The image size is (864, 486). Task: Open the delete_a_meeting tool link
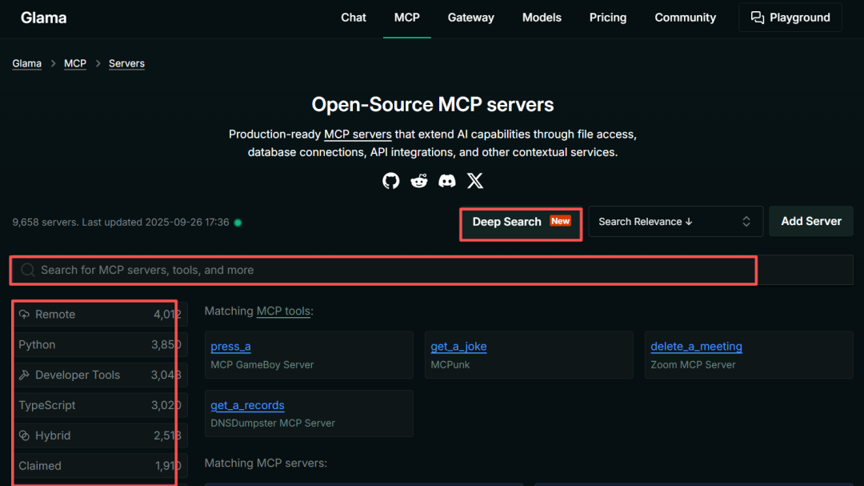pos(696,347)
